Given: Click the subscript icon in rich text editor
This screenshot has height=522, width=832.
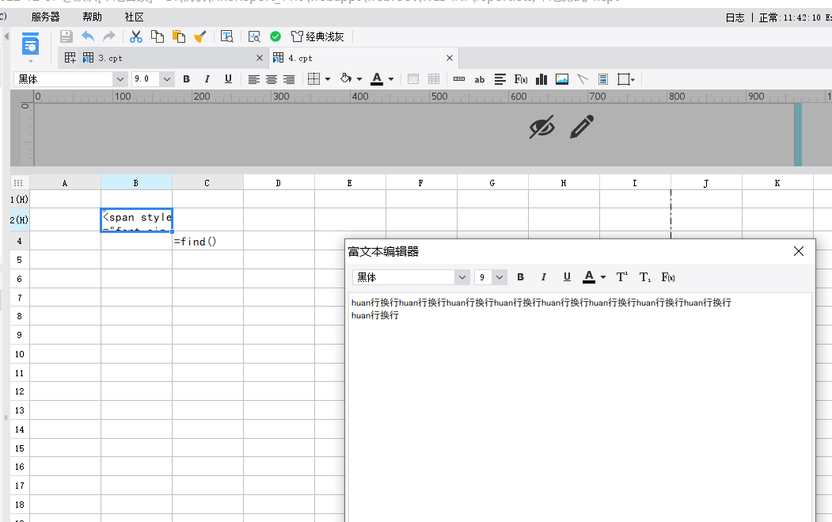Looking at the screenshot, I should pyautogui.click(x=645, y=277).
